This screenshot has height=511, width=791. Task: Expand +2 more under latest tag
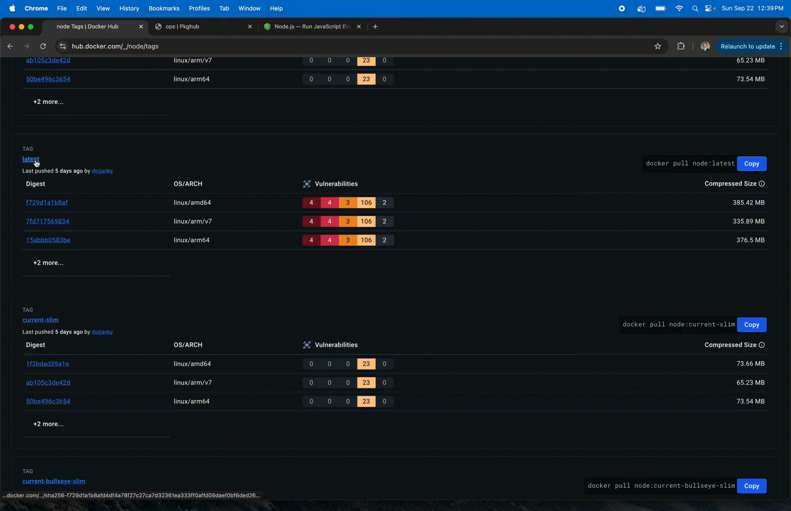pos(48,263)
